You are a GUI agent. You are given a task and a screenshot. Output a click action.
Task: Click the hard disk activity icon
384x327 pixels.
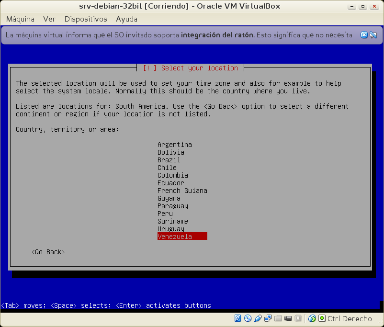point(238,318)
